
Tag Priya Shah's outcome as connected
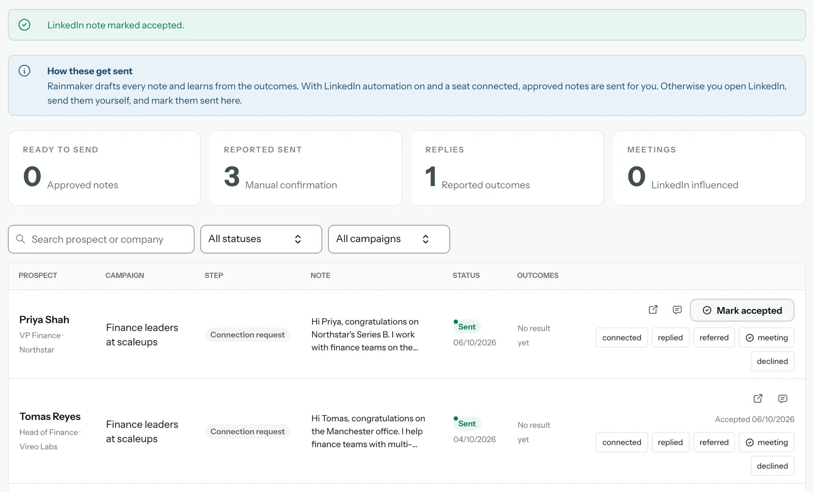click(622, 337)
